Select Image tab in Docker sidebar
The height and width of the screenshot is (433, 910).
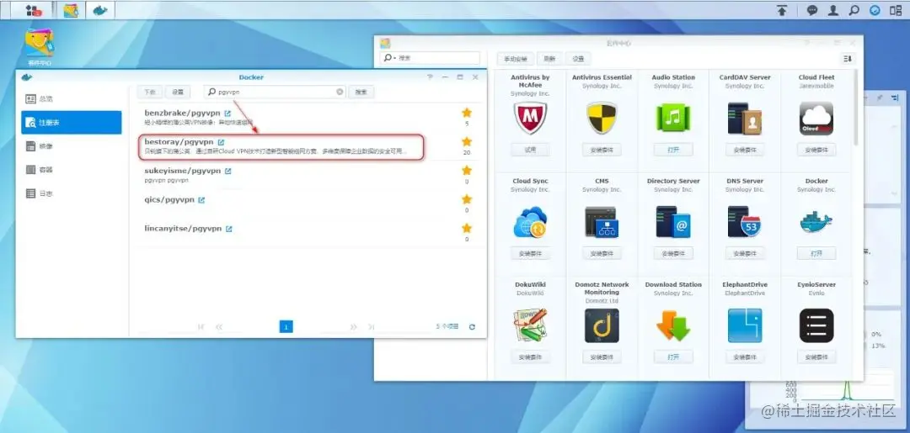point(72,146)
